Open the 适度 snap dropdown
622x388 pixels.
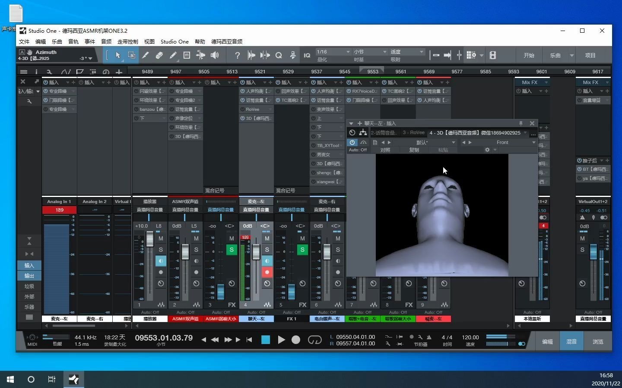pos(407,52)
